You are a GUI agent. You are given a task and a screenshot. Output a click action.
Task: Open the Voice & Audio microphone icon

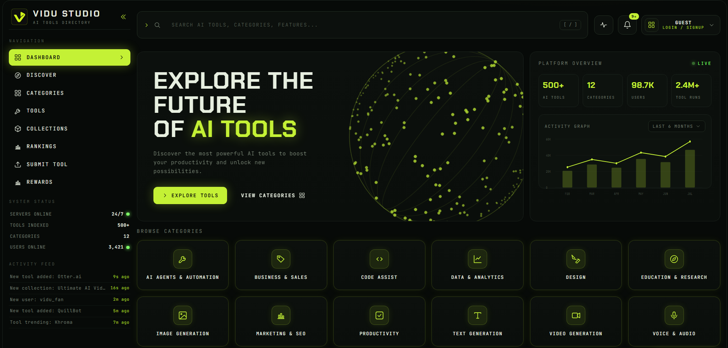674,315
